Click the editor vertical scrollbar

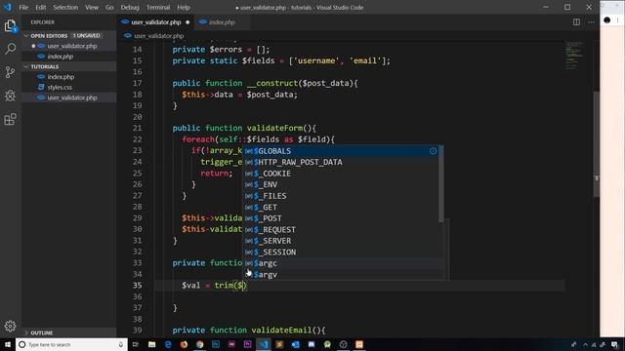pos(597,144)
